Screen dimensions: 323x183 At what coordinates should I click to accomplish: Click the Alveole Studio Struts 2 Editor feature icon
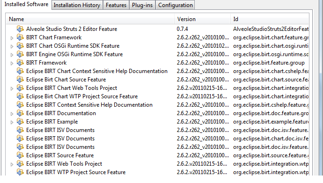click(x=20, y=29)
